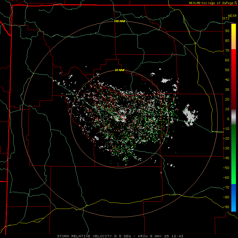
Task: Click the NEXLAB-College of DuPage title text
Action: [x=213, y=3]
